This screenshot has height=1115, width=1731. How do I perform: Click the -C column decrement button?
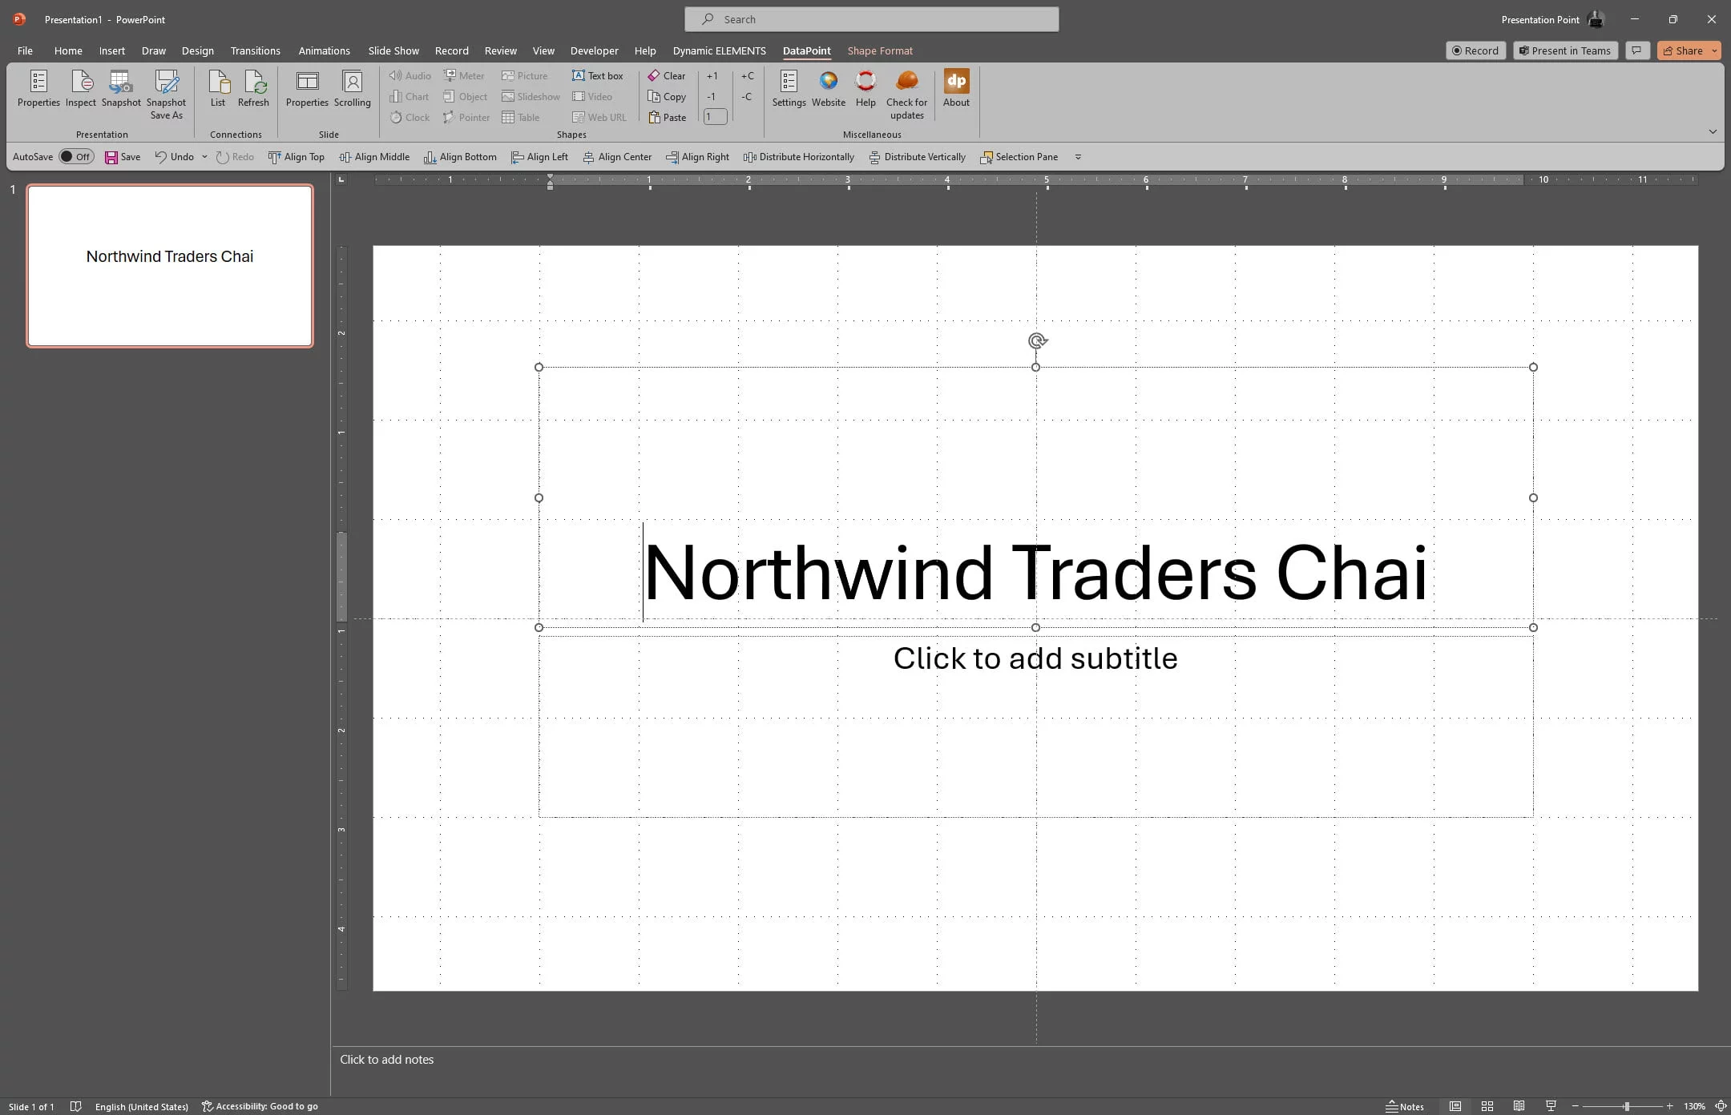(x=747, y=96)
